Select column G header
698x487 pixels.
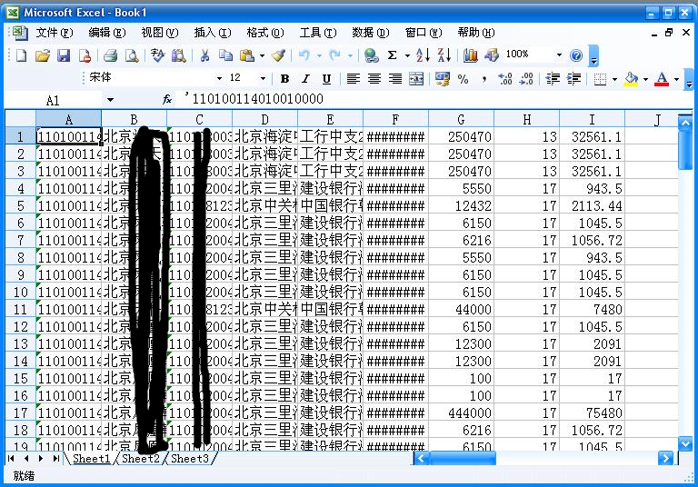[x=461, y=119]
